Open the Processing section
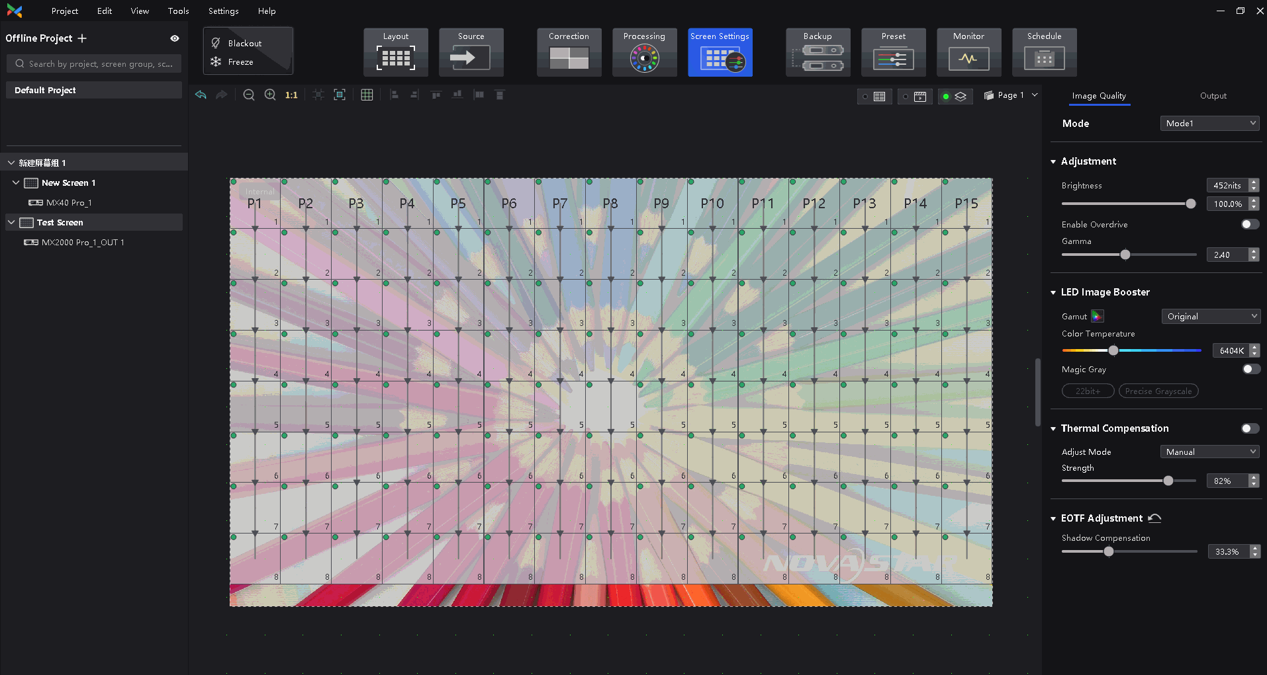This screenshot has height=675, width=1267. click(644, 52)
